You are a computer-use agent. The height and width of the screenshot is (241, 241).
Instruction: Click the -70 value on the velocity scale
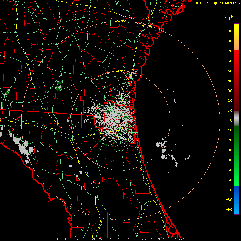coord(229,190)
